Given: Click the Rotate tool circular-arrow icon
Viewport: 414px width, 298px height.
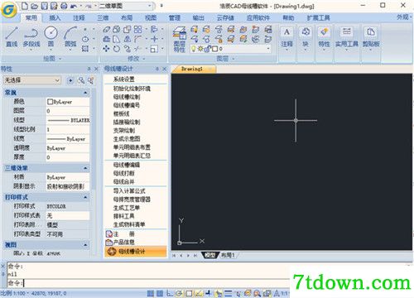Looking at the screenshot, I should [x=117, y=49].
